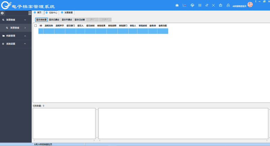Image resolution: width=270 pixels, height=146 pixels.
Task: Open the home icon in top toolbar
Action: 177,5
